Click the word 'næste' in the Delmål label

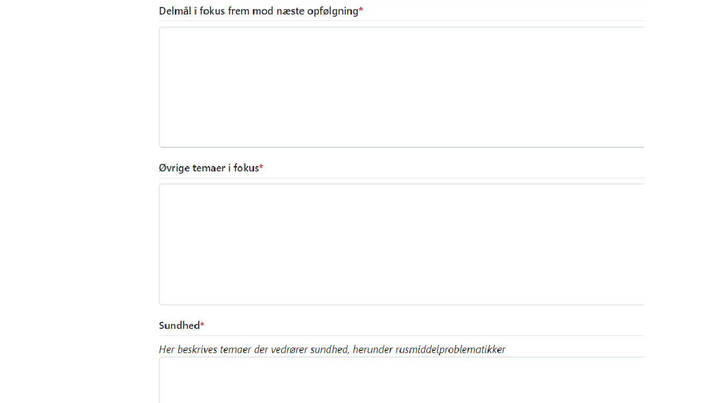click(290, 11)
